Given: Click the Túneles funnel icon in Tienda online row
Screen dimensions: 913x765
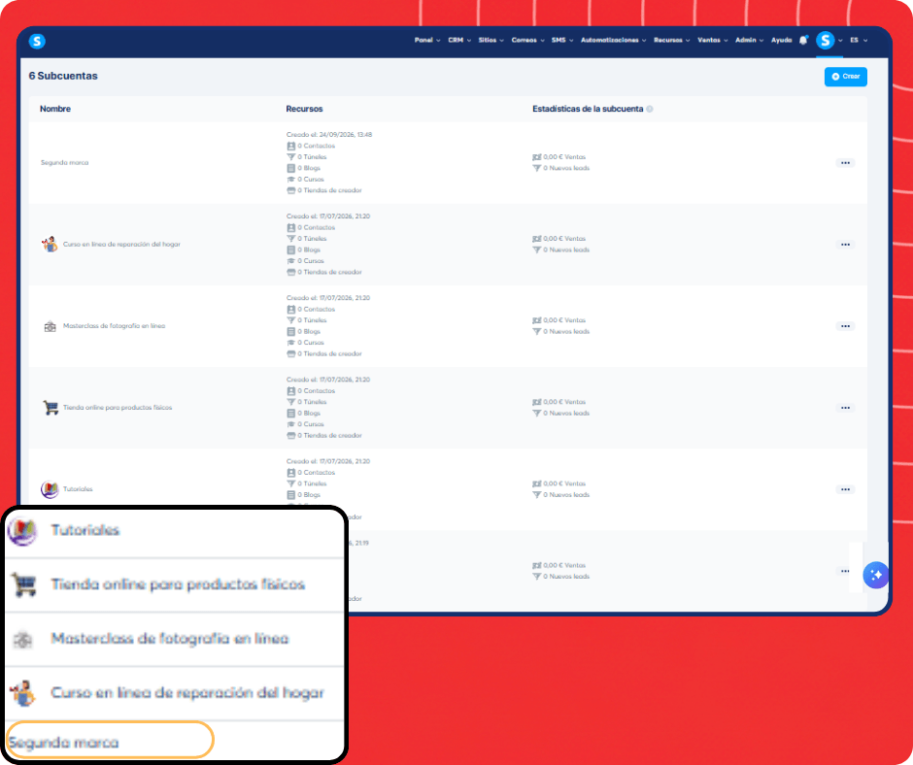Looking at the screenshot, I should click(x=291, y=402).
